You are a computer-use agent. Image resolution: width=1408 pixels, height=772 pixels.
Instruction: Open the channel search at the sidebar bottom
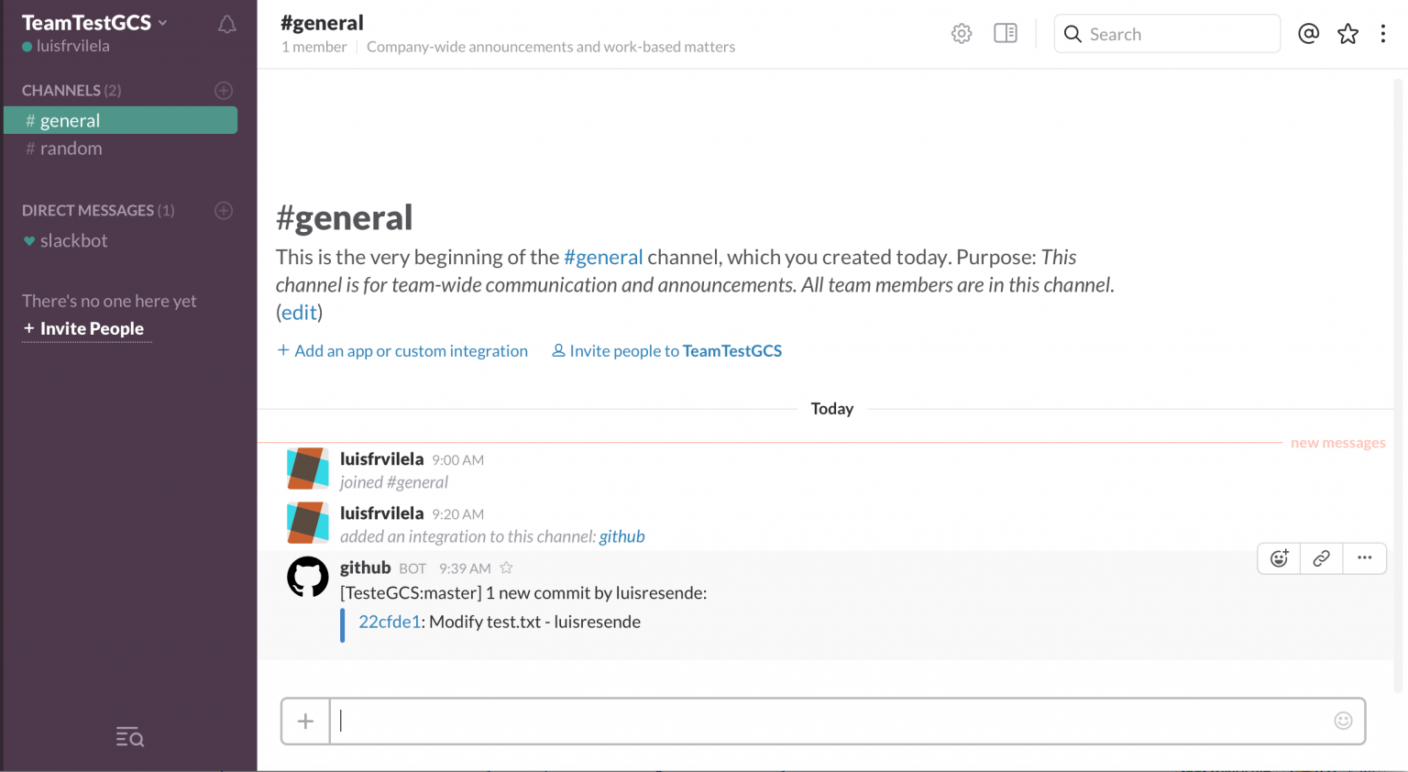click(x=129, y=736)
